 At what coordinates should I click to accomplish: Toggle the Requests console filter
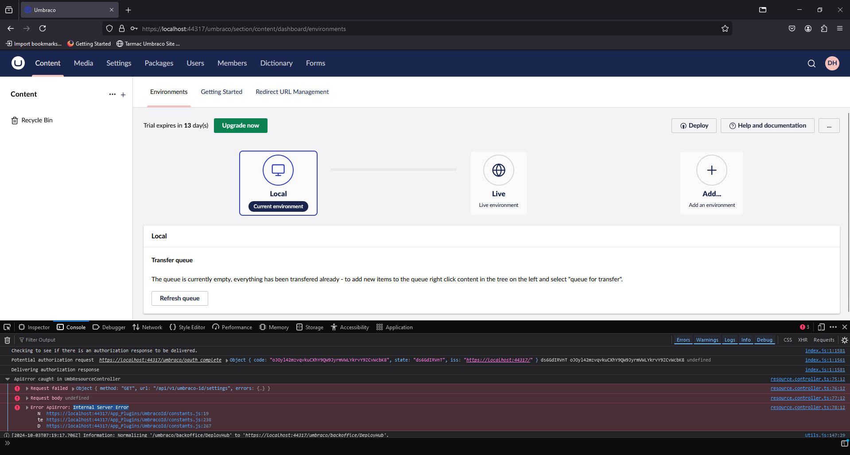[x=824, y=340]
